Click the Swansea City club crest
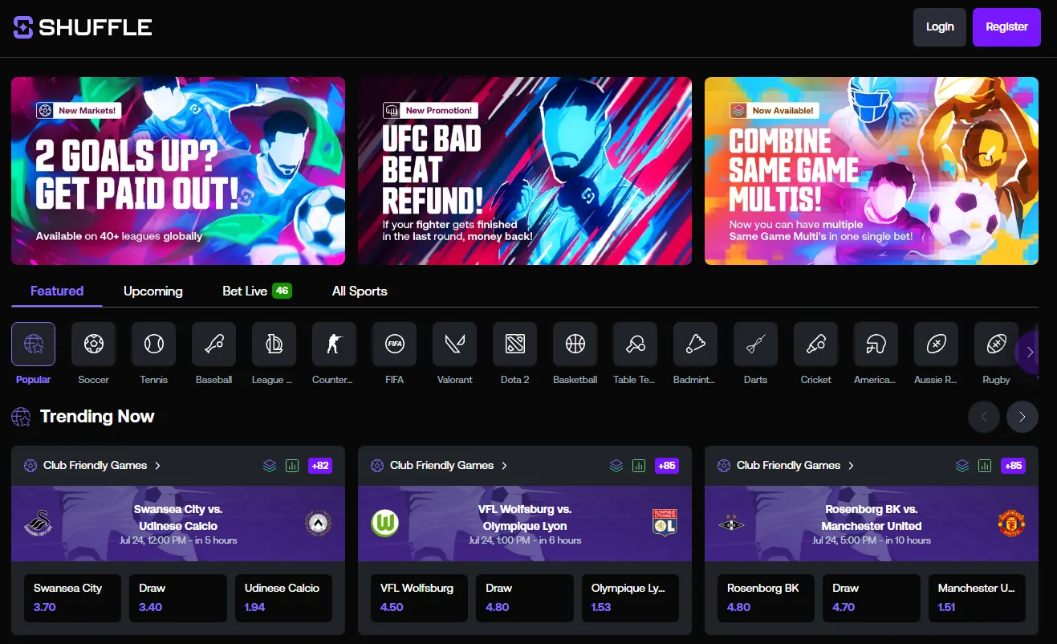Viewport: 1057px width, 644px height. pos(38,524)
